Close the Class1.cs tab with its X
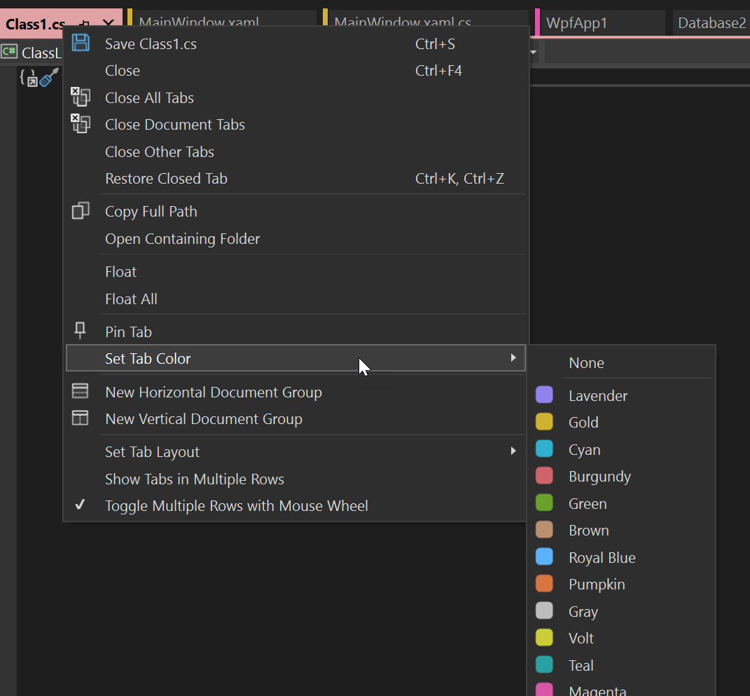750x696 pixels. pos(109,23)
